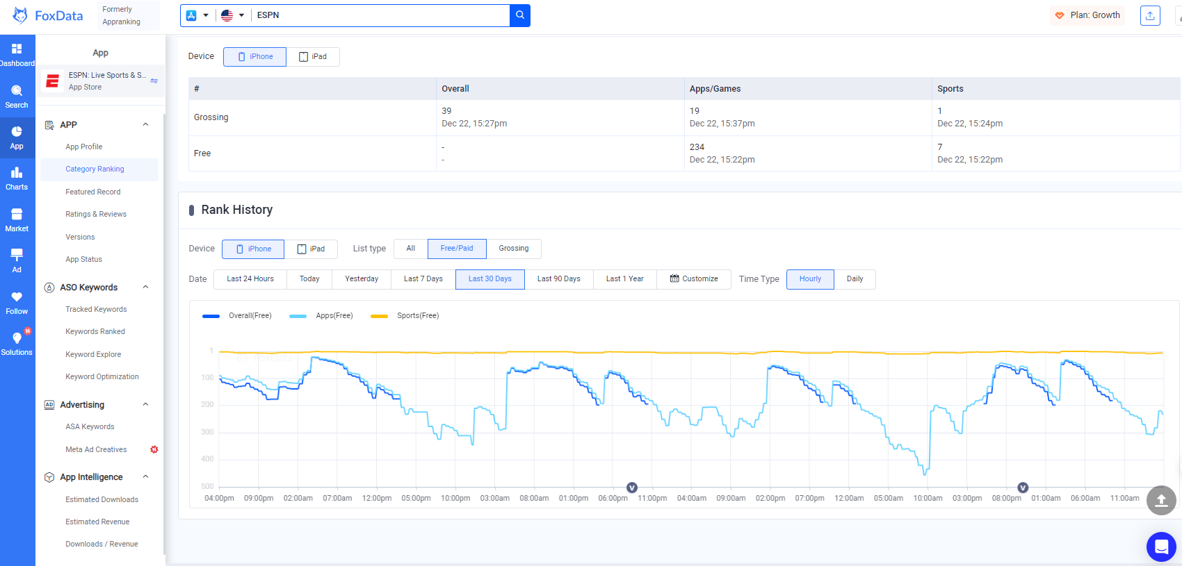Open the Charts sidebar icon
This screenshot has width=1182, height=566.
point(17,178)
